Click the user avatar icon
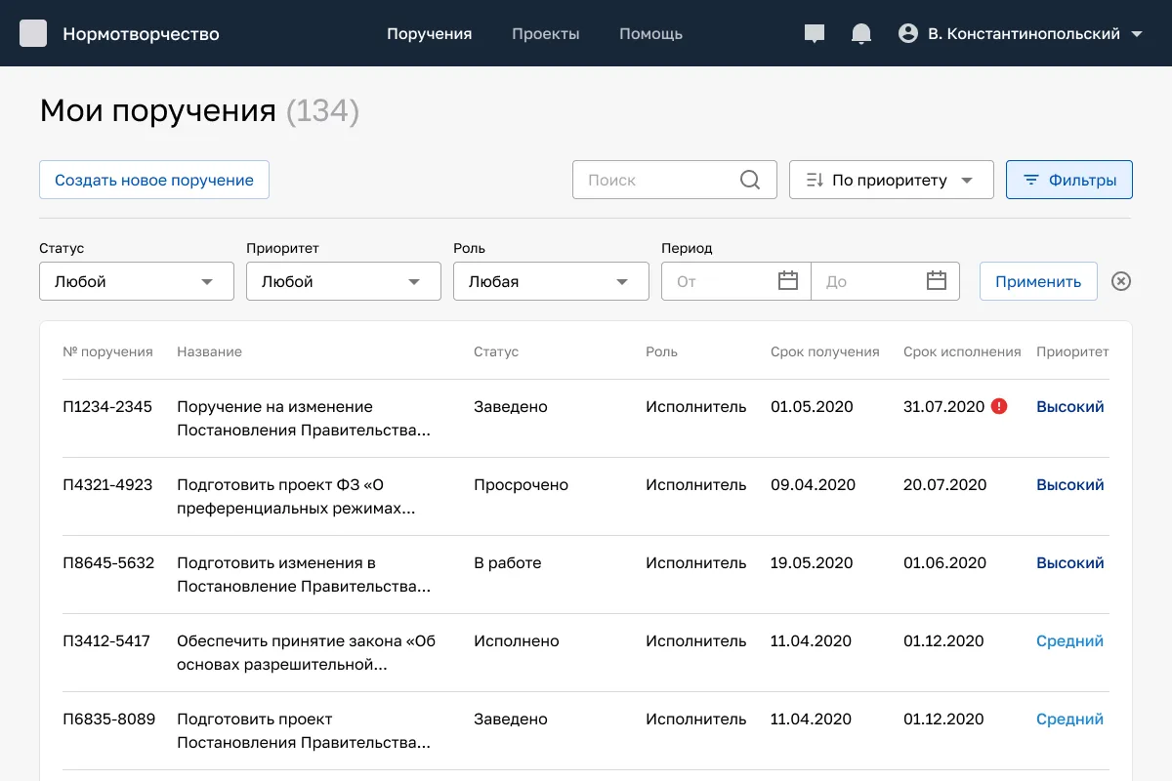 [908, 34]
